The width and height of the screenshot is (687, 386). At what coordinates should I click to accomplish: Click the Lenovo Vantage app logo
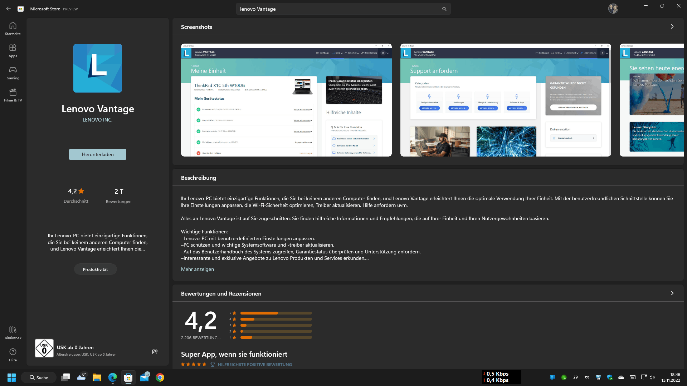pyautogui.click(x=98, y=68)
